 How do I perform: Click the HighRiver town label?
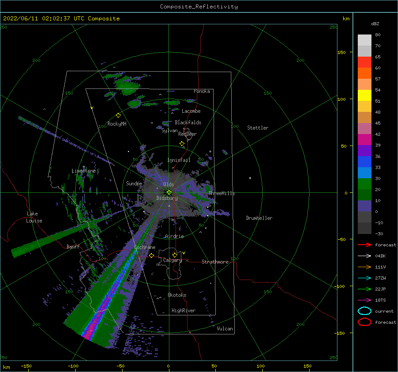184,311
